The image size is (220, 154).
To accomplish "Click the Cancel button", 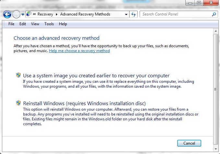I will point(189,143).
